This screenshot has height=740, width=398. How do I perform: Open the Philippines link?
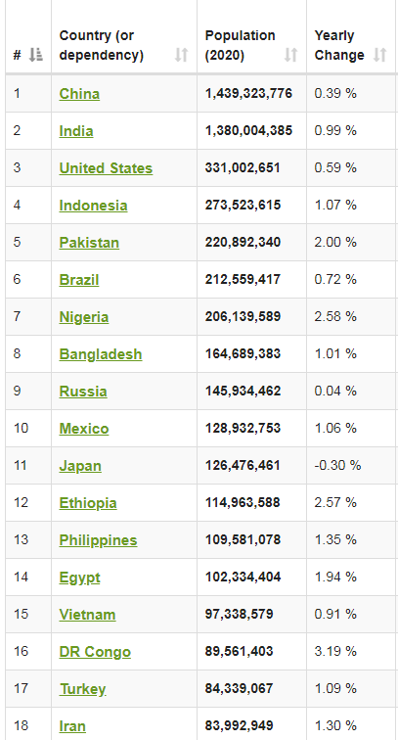98,541
